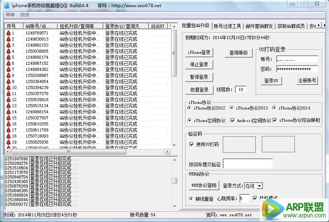Click the QQ penguin icon in row 6

click(9, 63)
